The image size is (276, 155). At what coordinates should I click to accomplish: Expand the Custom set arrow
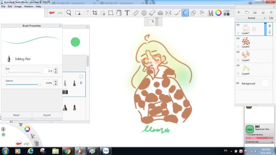(x=272, y=142)
